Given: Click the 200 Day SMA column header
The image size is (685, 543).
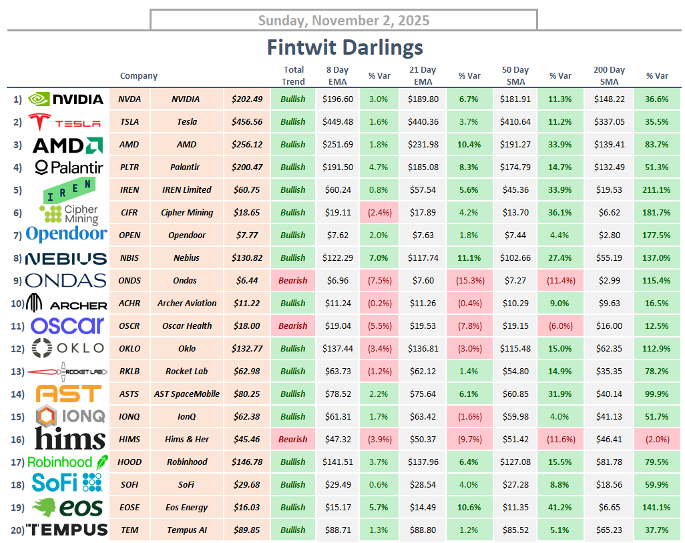Looking at the screenshot, I should (x=609, y=75).
